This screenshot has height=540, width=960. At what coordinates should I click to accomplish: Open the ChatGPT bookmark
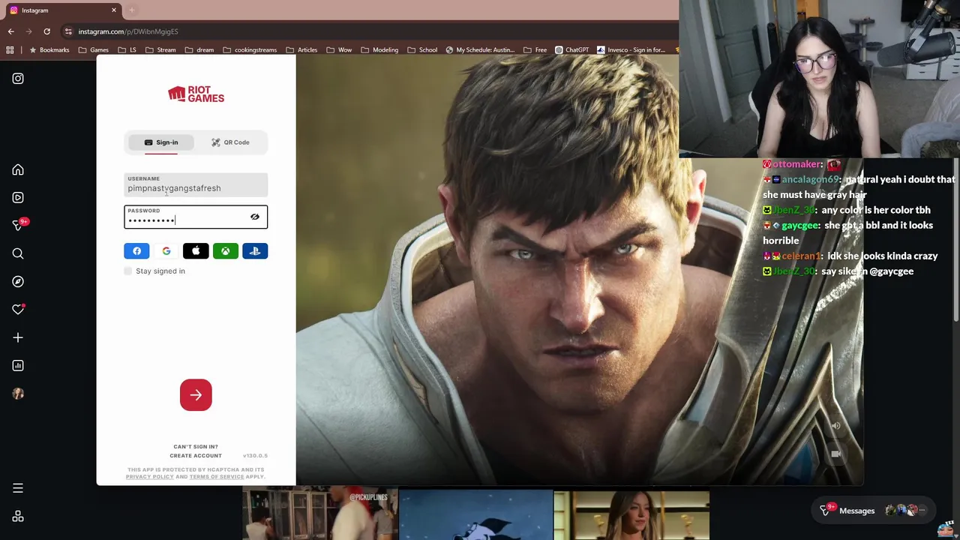(571, 50)
